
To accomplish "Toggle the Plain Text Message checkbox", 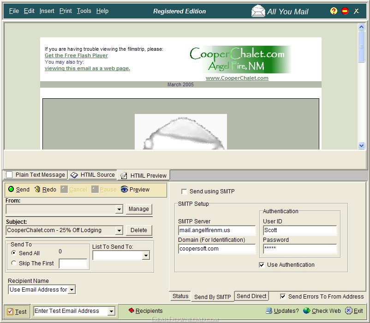I will (x=9, y=175).
